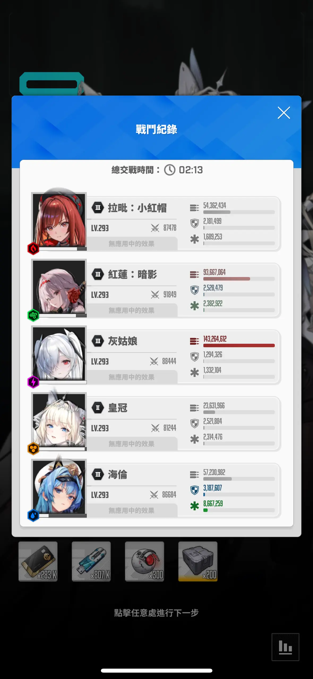Tap 灰姑娘's red damage bar 143,264,612
This screenshot has width=313, height=679.
(x=239, y=345)
